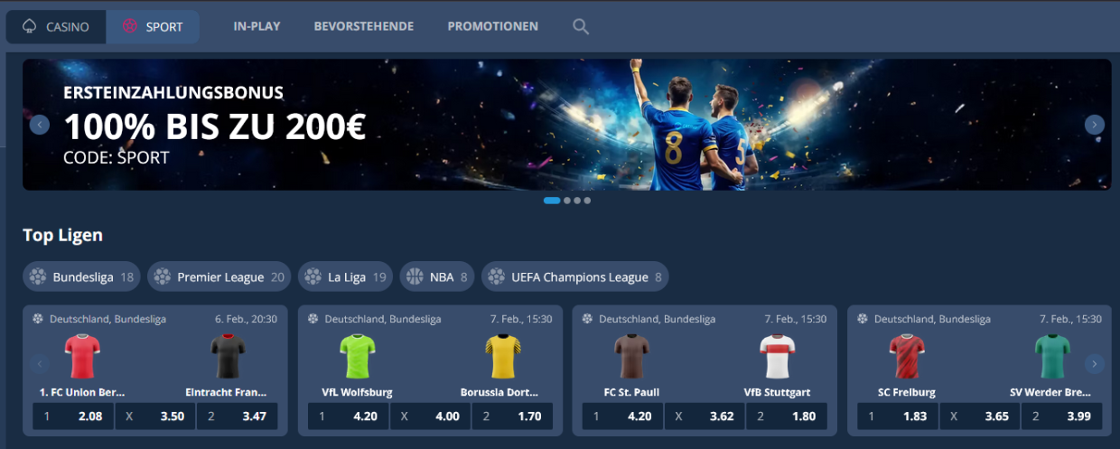The width and height of the screenshot is (1120, 449).
Task: Open the search magnifier icon
Action: coord(581,27)
